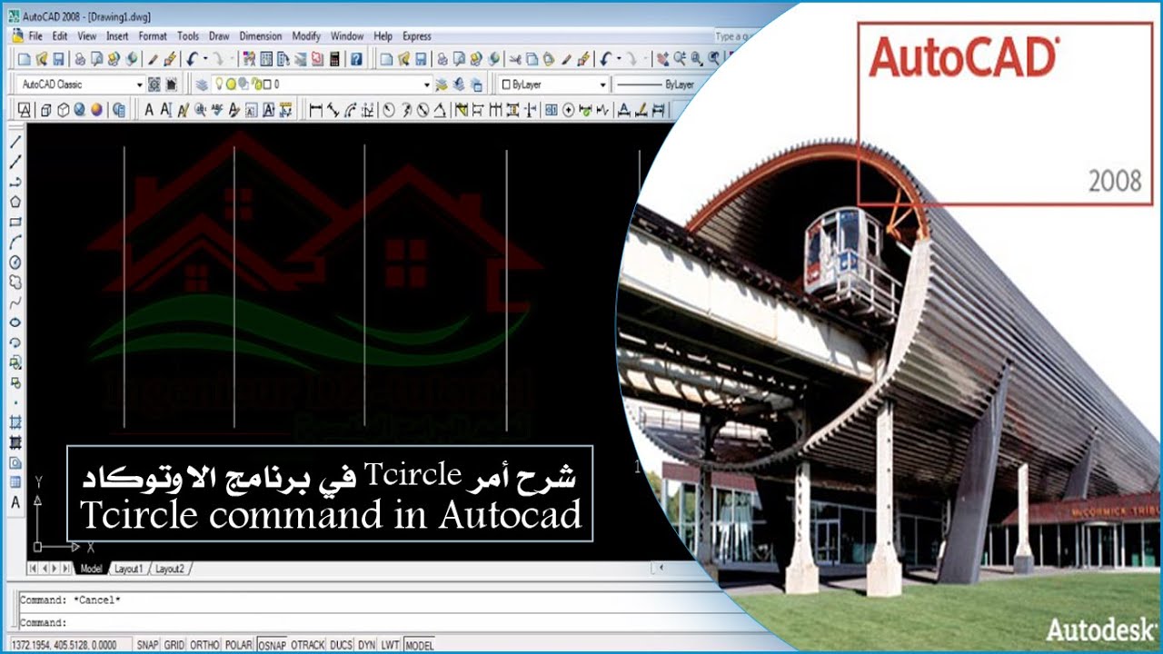Screen dimensions: 1163x654
Task: Click the Find text icon
Action: 200,110
